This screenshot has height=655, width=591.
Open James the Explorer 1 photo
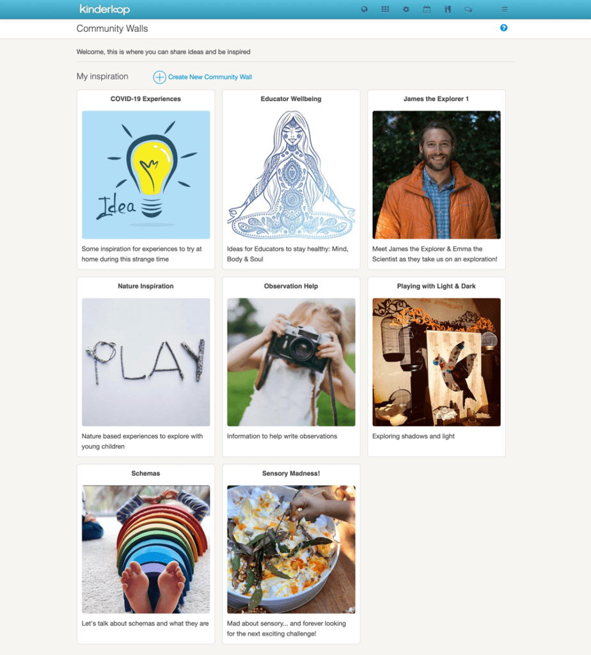click(436, 175)
